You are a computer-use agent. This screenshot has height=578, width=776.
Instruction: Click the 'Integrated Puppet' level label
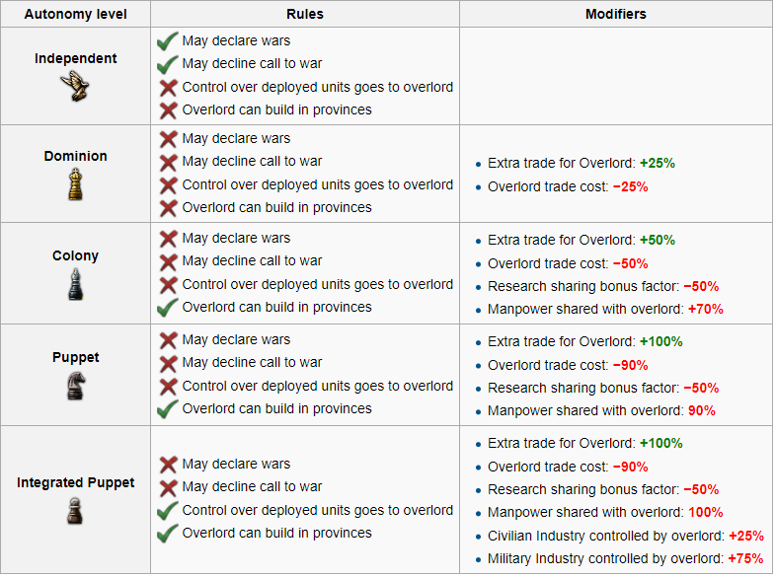pos(76,483)
